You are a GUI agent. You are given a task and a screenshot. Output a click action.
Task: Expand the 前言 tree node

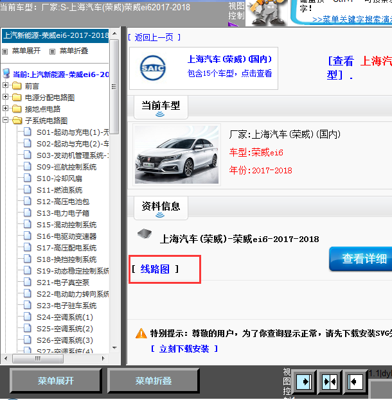(5, 85)
